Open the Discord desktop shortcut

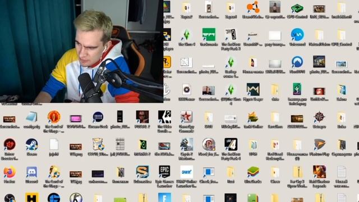[31, 172]
